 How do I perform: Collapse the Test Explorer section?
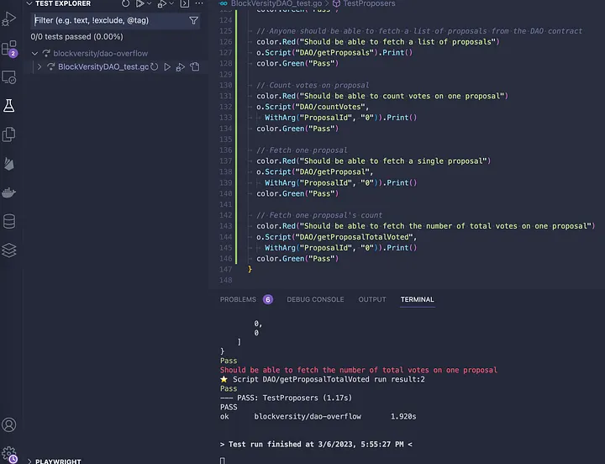coord(29,4)
